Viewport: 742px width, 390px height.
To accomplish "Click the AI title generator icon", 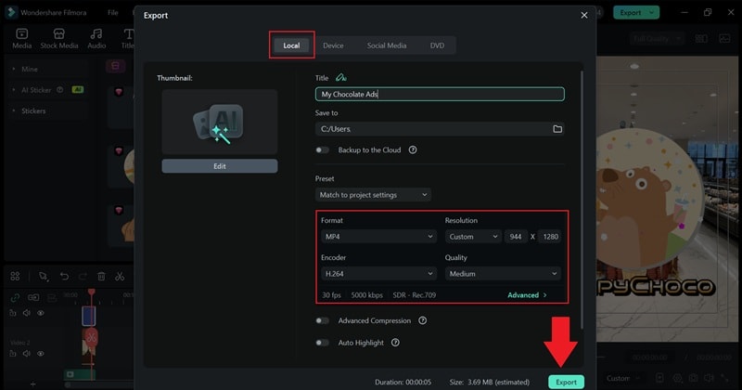I will 340,77.
